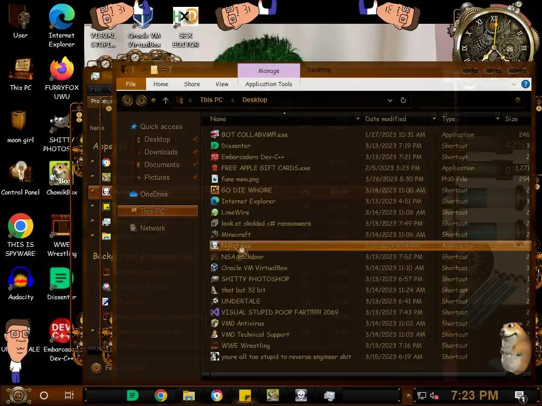
Task: Open the Oracle VM VirtualBox desktop icon
Action: pyautogui.click(x=144, y=26)
